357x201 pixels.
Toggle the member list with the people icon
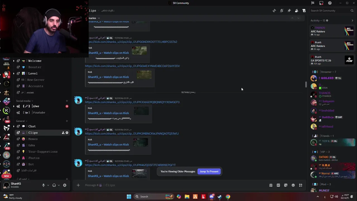(x=296, y=11)
